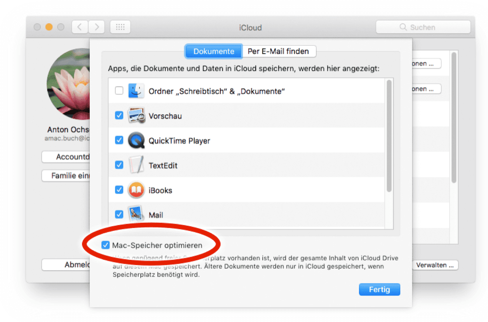Switch to the Per E-Mail finden tab
Image resolution: width=488 pixels, height=322 pixels.
click(279, 51)
